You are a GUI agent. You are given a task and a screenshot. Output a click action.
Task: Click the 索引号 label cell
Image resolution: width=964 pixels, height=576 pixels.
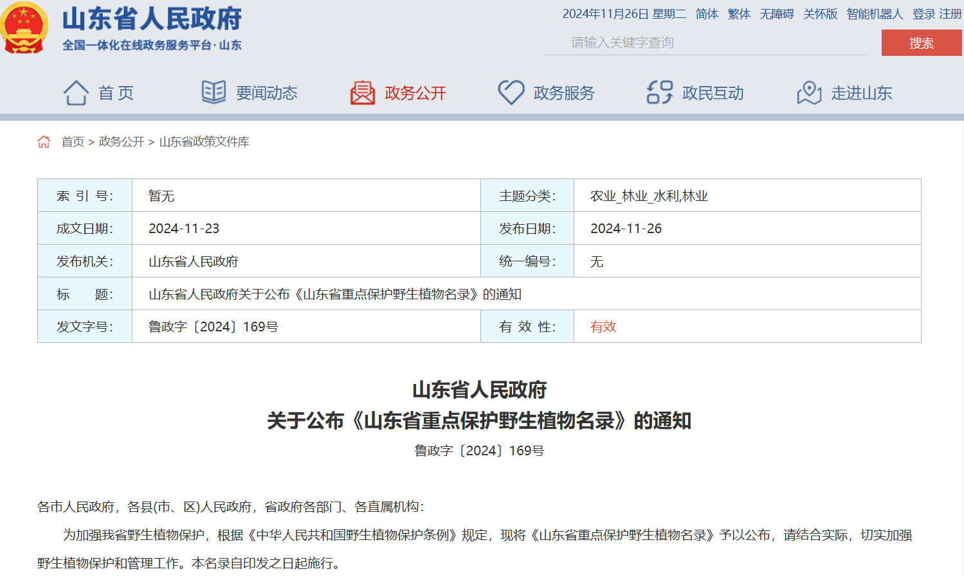click(x=85, y=196)
